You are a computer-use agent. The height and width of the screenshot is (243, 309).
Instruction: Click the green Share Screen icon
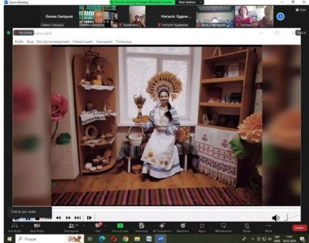[x=120, y=226]
